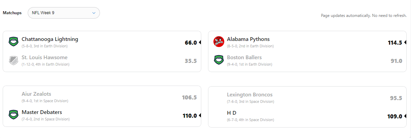The image size is (411, 138).
Task: Open the Lexington Broncos team link
Action: coord(250,95)
